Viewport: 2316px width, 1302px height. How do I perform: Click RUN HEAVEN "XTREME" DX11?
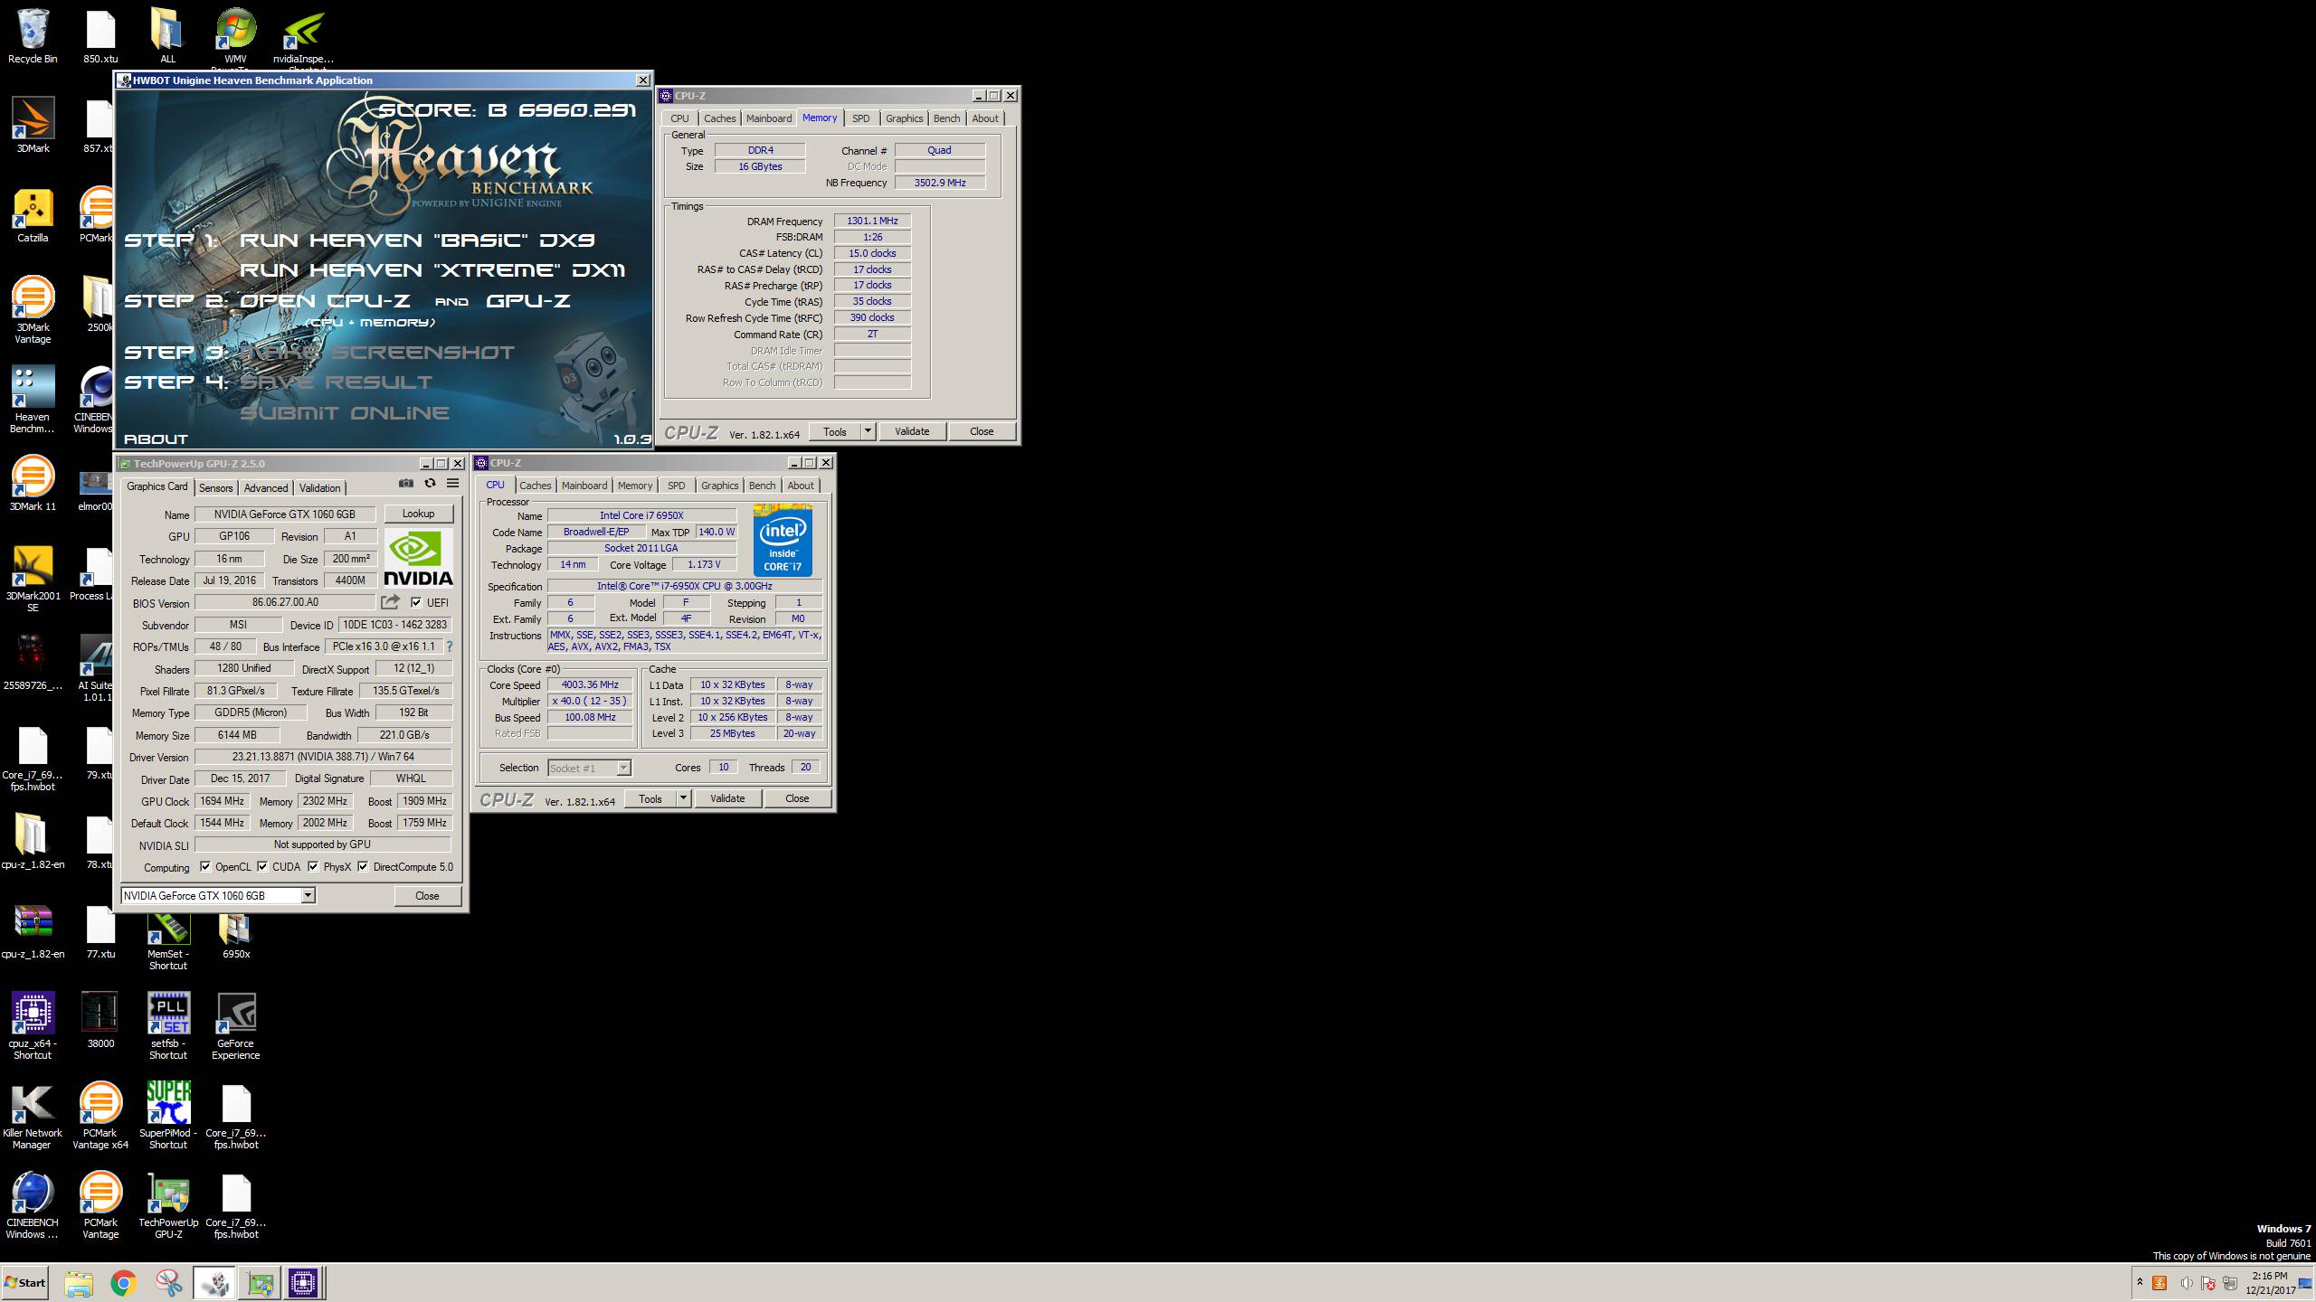tap(432, 269)
